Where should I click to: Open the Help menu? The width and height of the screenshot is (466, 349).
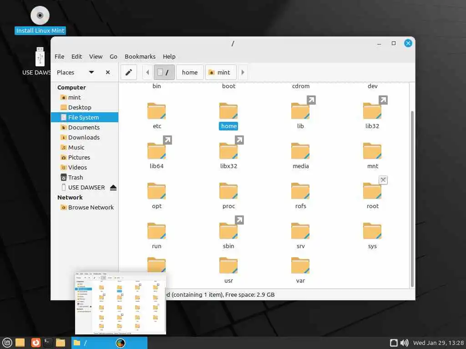169,56
